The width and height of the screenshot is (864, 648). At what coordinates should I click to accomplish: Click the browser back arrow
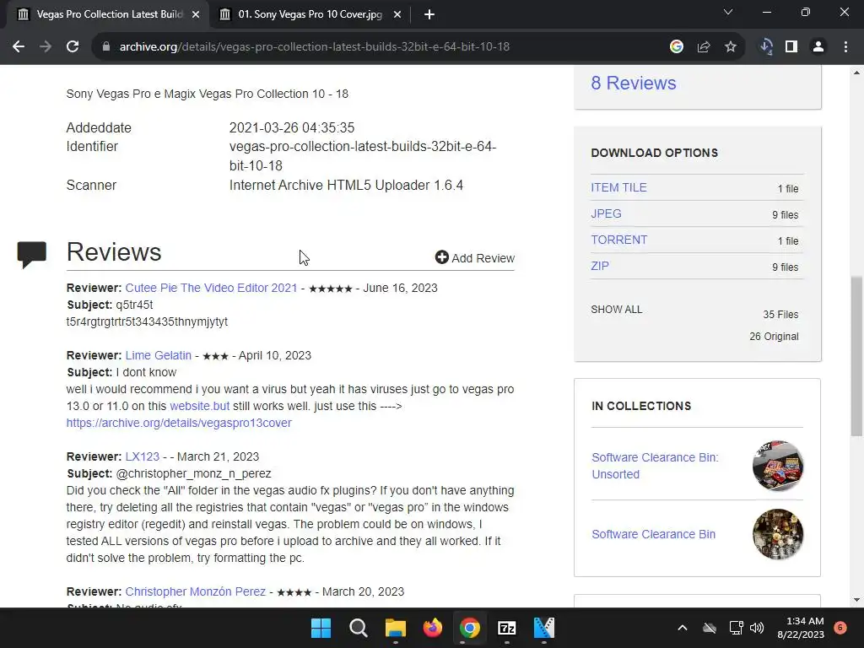point(19,47)
